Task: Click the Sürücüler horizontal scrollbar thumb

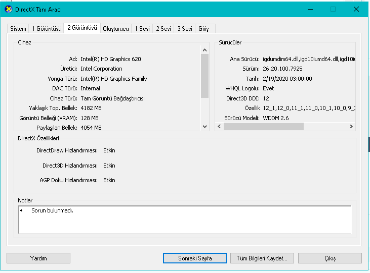Action: (x=264, y=126)
